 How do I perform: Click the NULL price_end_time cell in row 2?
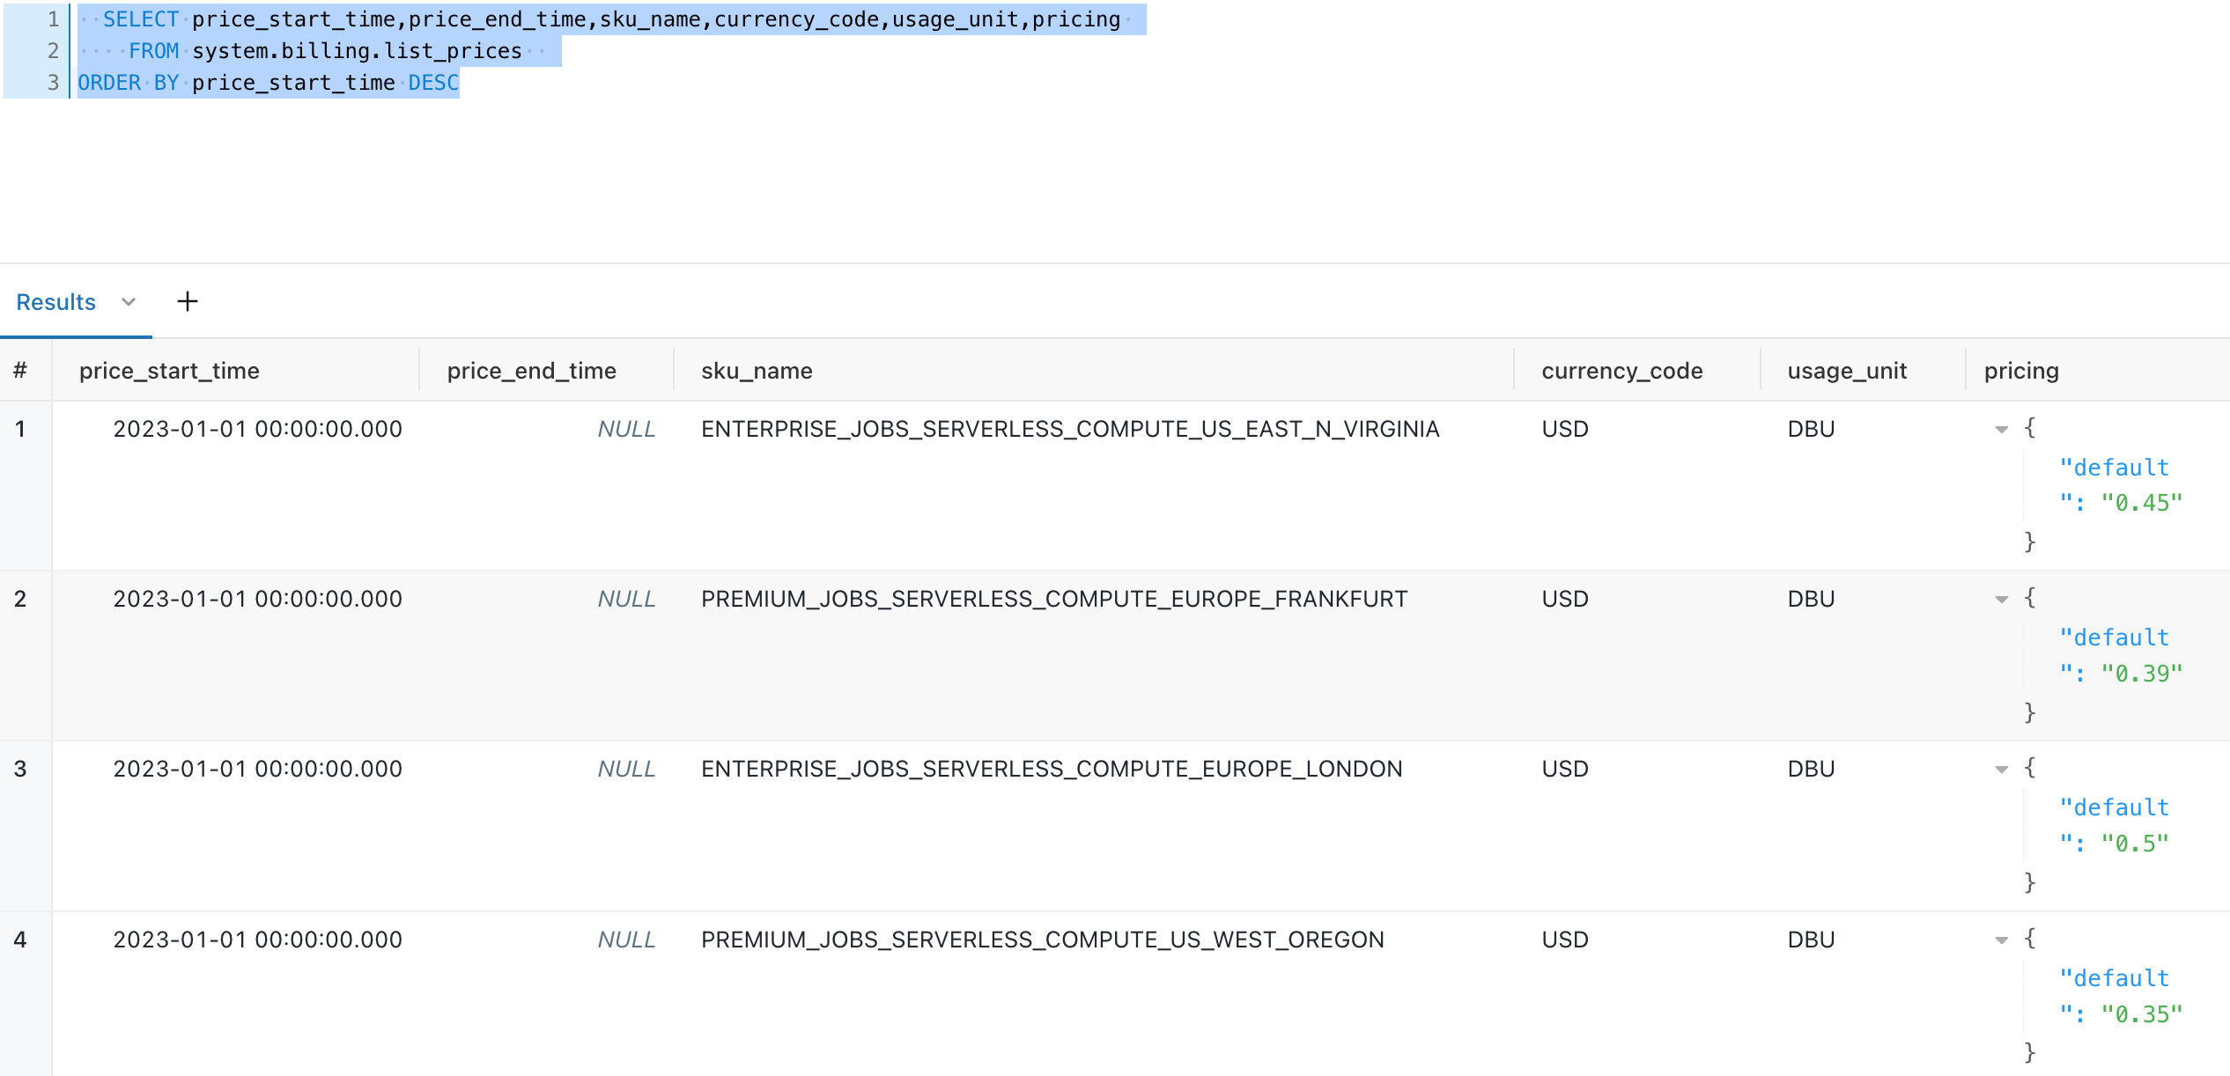pos(626,599)
